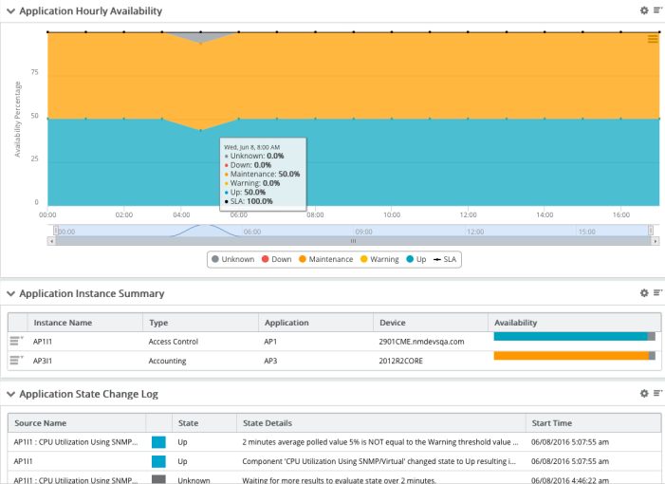
Task: Open settings gear for Application Instance Summary
Action: click(644, 292)
